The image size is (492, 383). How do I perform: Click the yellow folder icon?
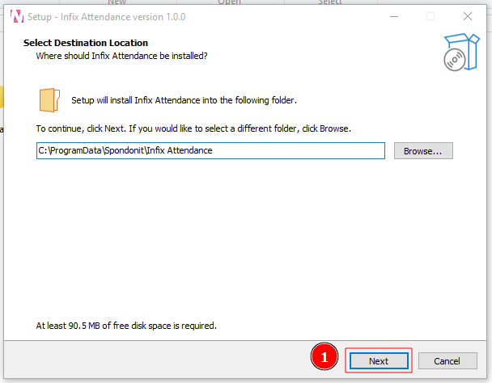tap(49, 100)
